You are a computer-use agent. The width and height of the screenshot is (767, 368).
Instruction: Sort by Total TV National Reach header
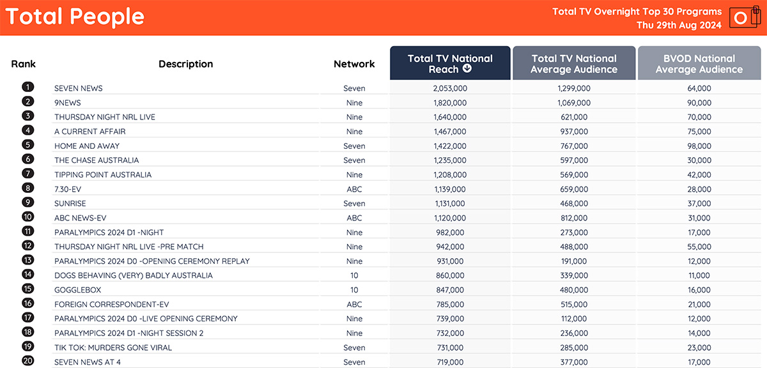click(x=451, y=63)
